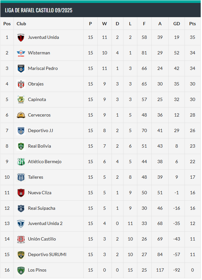Sort standings by GD column header

click(176, 24)
